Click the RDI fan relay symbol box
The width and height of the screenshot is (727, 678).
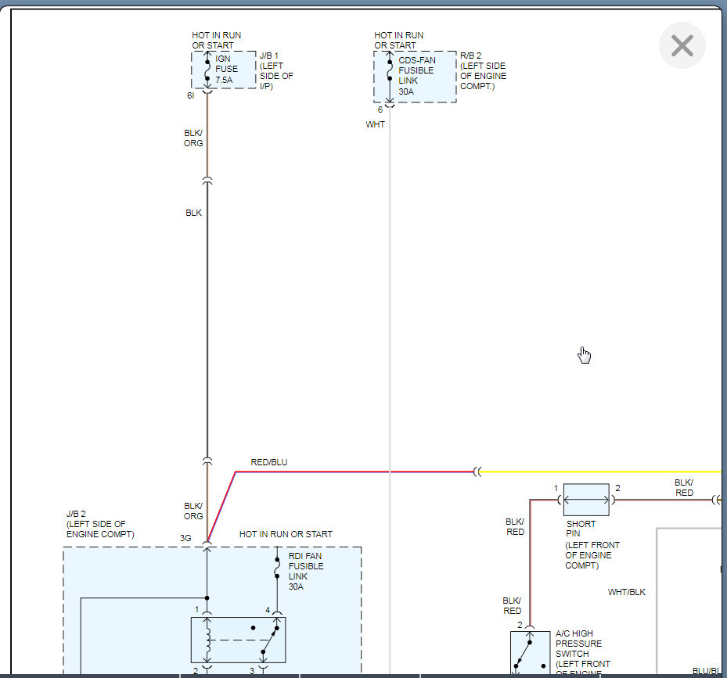point(239,640)
